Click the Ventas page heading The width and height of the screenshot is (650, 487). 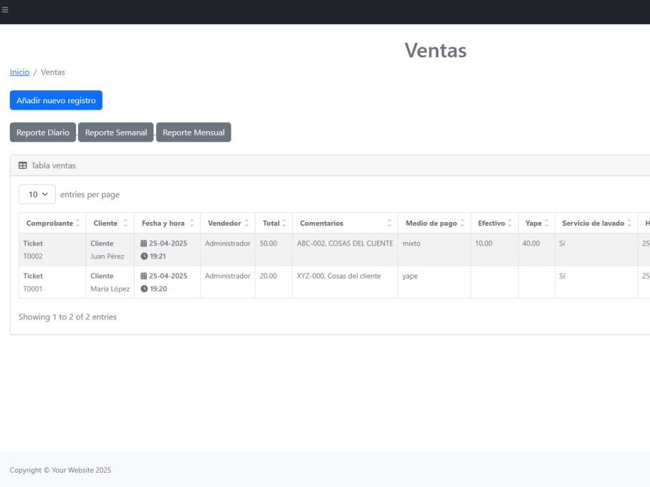click(435, 51)
